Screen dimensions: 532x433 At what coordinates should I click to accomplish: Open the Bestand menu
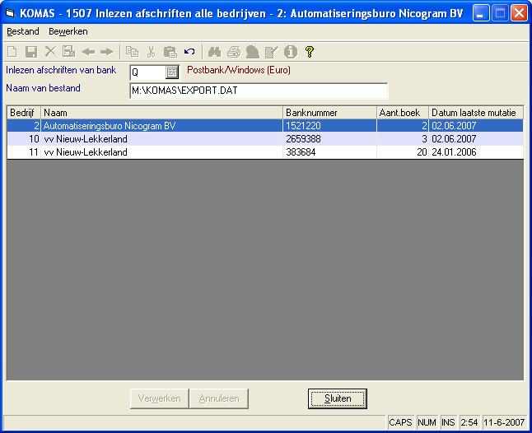point(23,31)
